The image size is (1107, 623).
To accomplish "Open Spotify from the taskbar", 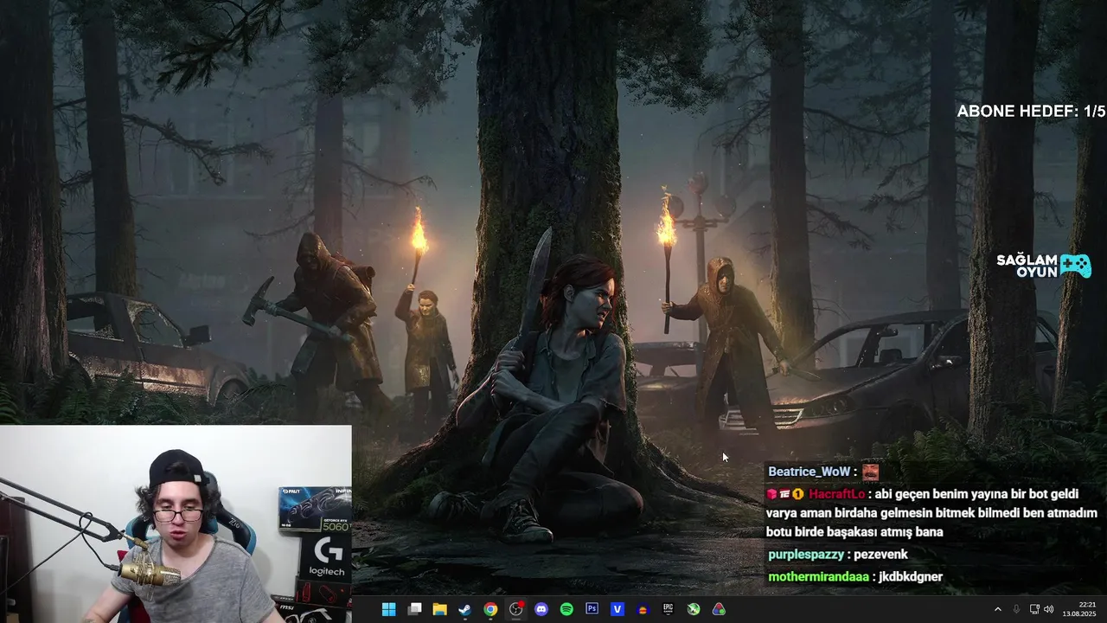I will 566,609.
